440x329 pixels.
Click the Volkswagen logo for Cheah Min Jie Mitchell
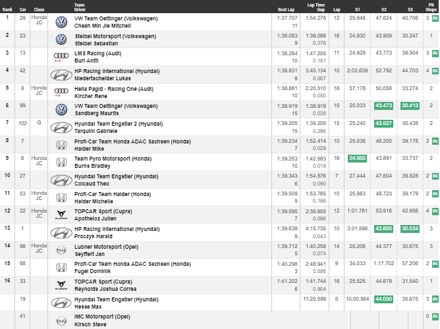click(61, 22)
